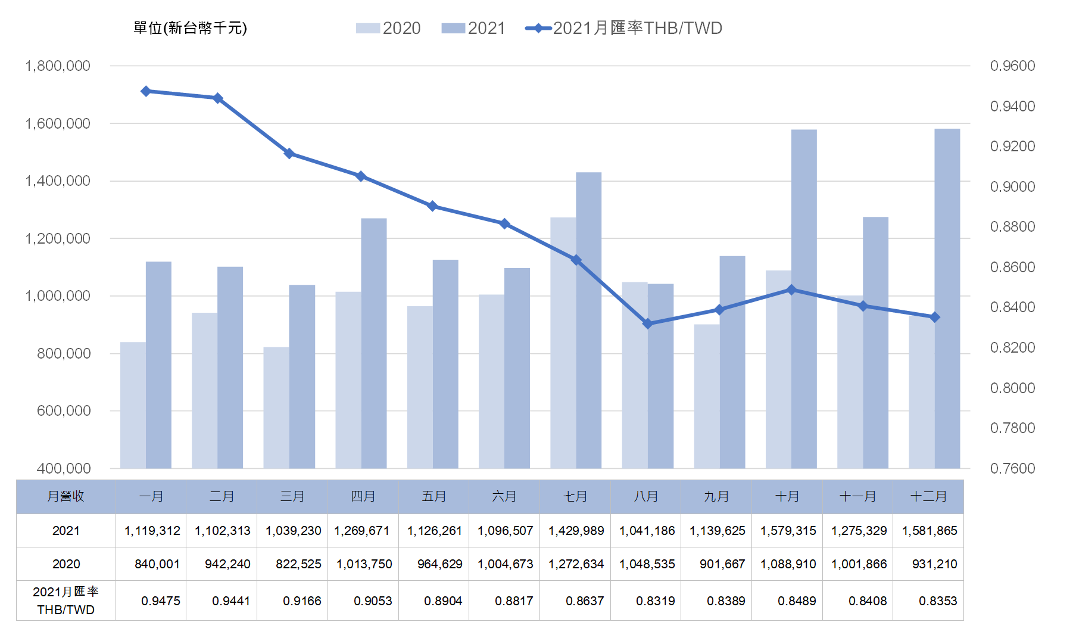Click the 1,000,000 left axis label
This screenshot has height=638, width=1073.
pyautogui.click(x=58, y=296)
